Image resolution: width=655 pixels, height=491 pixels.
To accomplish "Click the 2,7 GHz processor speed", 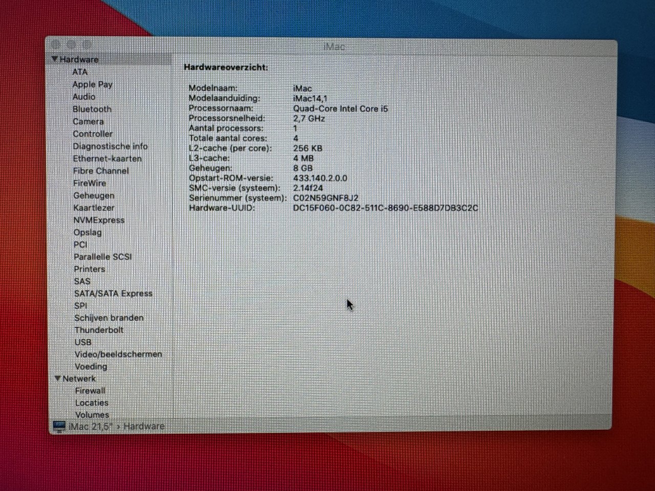I will pos(309,118).
